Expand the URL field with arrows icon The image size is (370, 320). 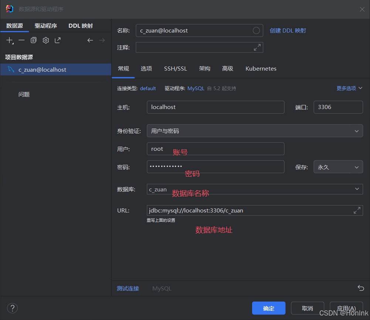[x=357, y=210]
